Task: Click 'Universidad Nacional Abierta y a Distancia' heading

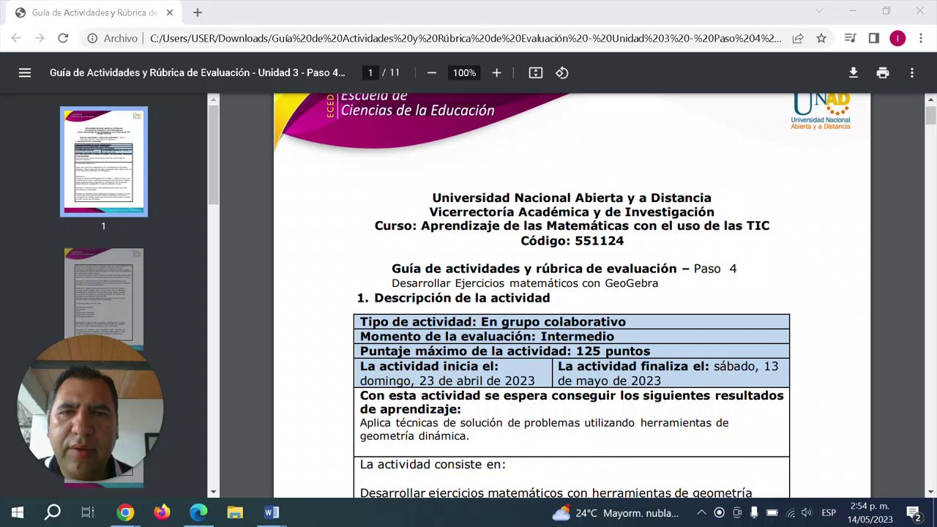Action: (572, 198)
